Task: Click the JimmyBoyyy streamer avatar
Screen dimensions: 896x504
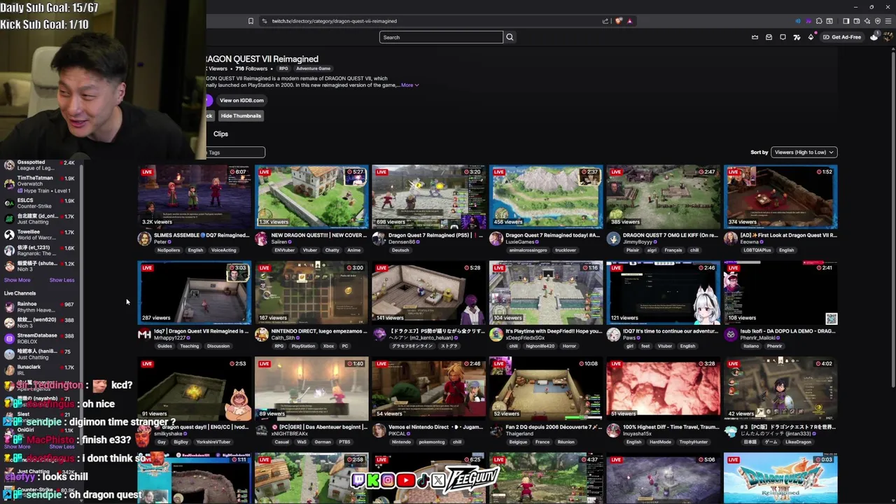Action: 613,239
